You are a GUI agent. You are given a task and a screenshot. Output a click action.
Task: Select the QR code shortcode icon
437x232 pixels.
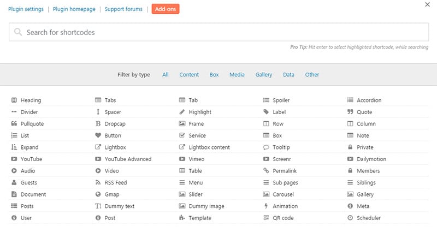point(267,218)
